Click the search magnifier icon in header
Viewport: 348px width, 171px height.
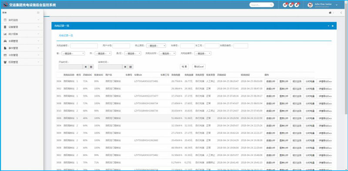[x=271, y=5]
